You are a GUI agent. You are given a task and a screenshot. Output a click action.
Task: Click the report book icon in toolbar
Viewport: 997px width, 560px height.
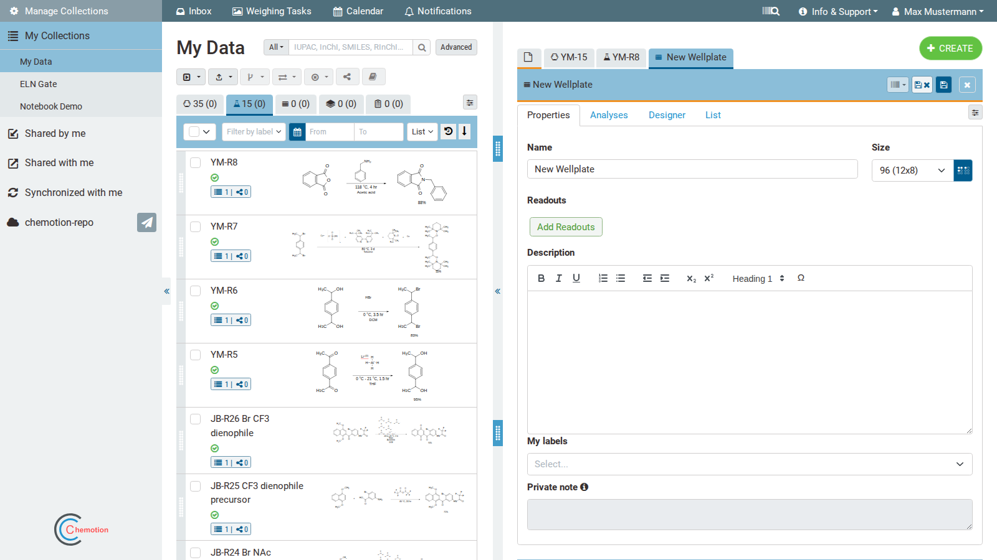coord(373,77)
